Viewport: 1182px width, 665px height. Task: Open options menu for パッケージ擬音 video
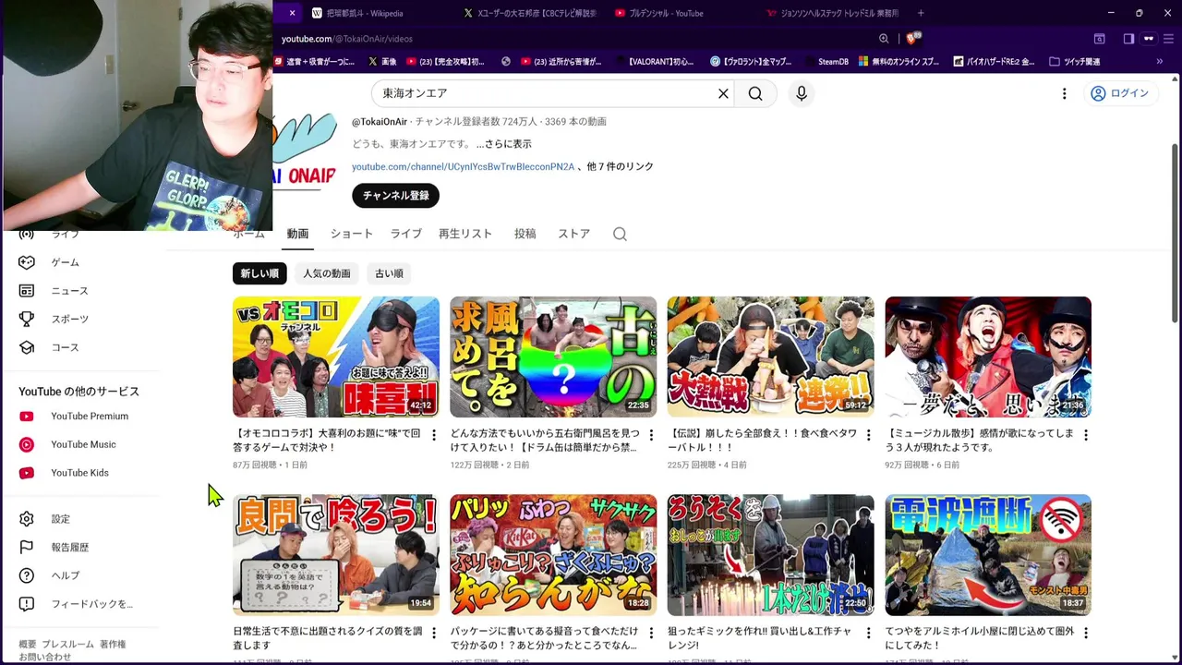tap(651, 633)
